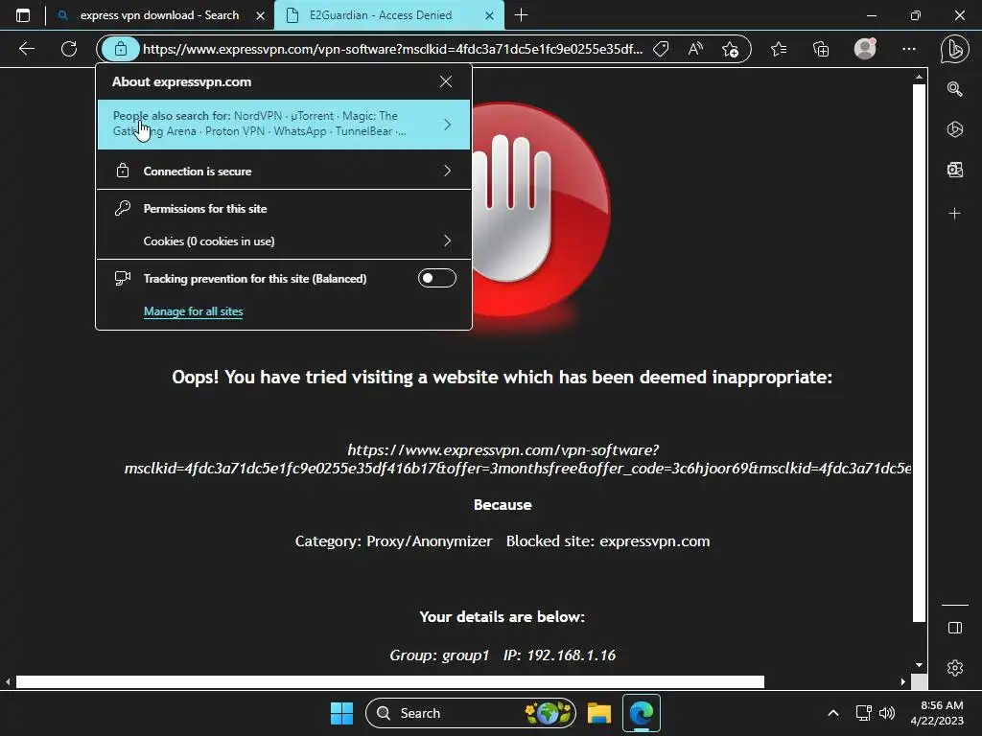Image resolution: width=982 pixels, height=736 pixels.
Task: Toggle tracking prevention for this site
Action: pos(436,279)
